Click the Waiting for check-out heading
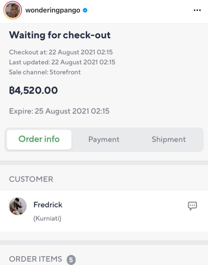The image size is (208, 265). pos(60,35)
